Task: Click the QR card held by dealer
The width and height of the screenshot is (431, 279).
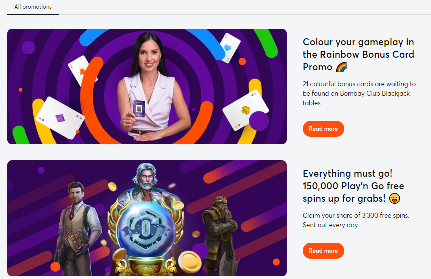Action: (139, 109)
